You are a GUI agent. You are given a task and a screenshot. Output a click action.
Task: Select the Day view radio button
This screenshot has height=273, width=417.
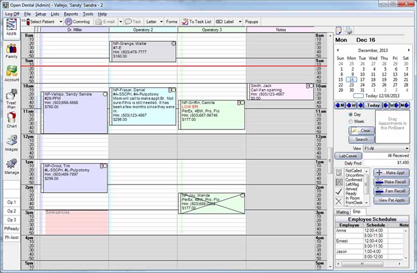pos(350,114)
